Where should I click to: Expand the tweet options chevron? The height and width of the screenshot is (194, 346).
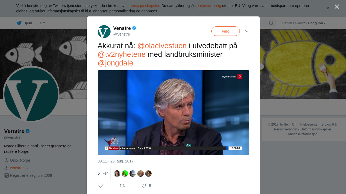tap(247, 31)
